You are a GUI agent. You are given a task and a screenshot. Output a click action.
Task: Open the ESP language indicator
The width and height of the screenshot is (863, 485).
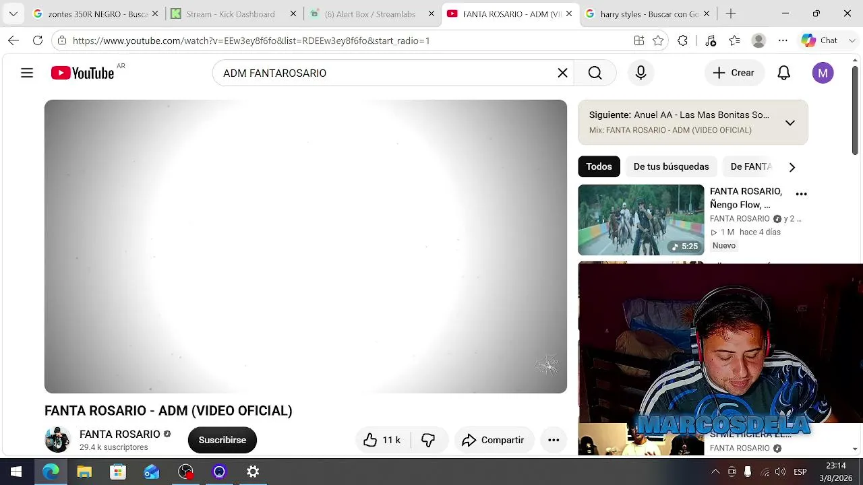(x=800, y=472)
